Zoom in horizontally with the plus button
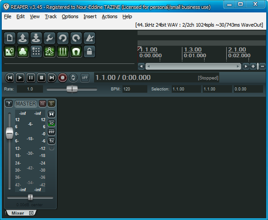This screenshot has width=268, height=220. click(253, 66)
